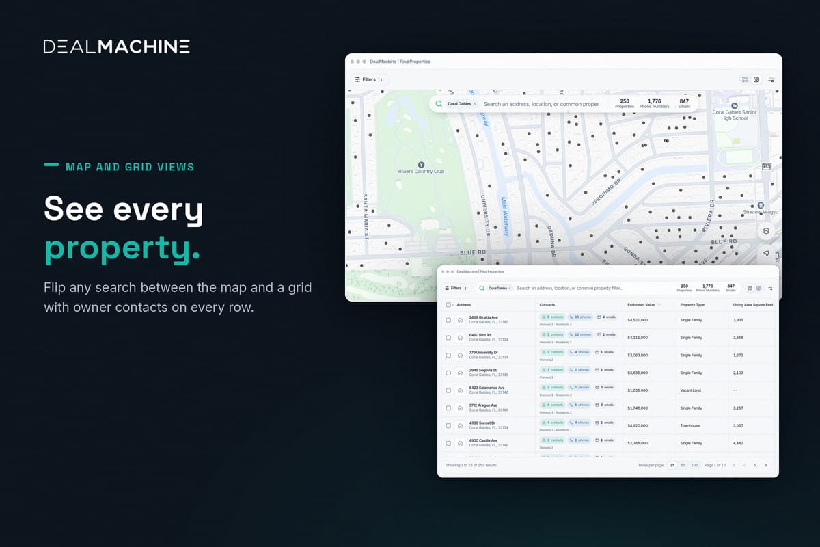Image resolution: width=820 pixels, height=547 pixels.
Task: Select Coral Gables Senior High School pin
Action: [735, 105]
